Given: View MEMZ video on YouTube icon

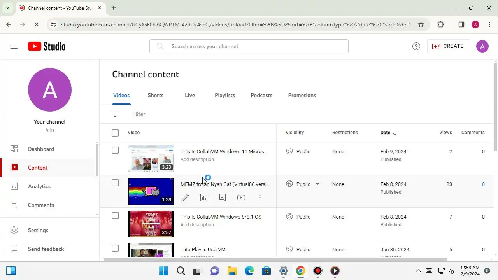Looking at the screenshot, I should 241,198.
